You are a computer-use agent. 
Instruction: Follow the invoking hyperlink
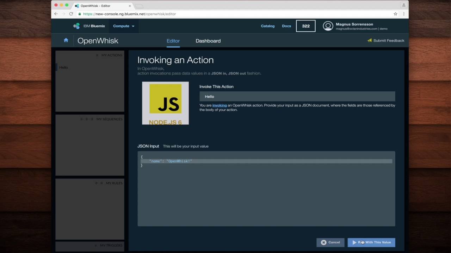click(x=220, y=105)
